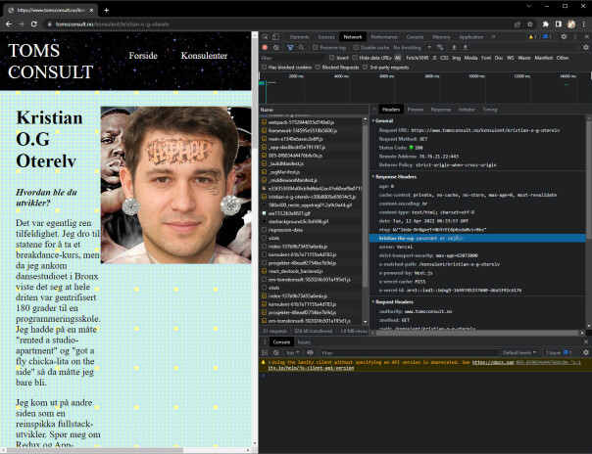
Task: Bookmark this page with star icon
Action: (530, 24)
